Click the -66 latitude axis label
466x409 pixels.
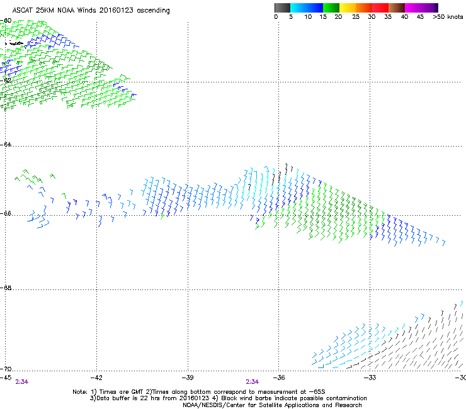tap(6, 213)
